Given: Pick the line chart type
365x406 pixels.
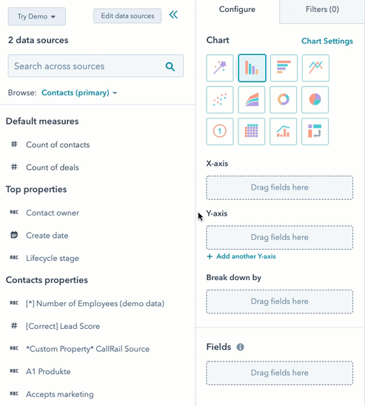Looking at the screenshot, I should (x=315, y=68).
